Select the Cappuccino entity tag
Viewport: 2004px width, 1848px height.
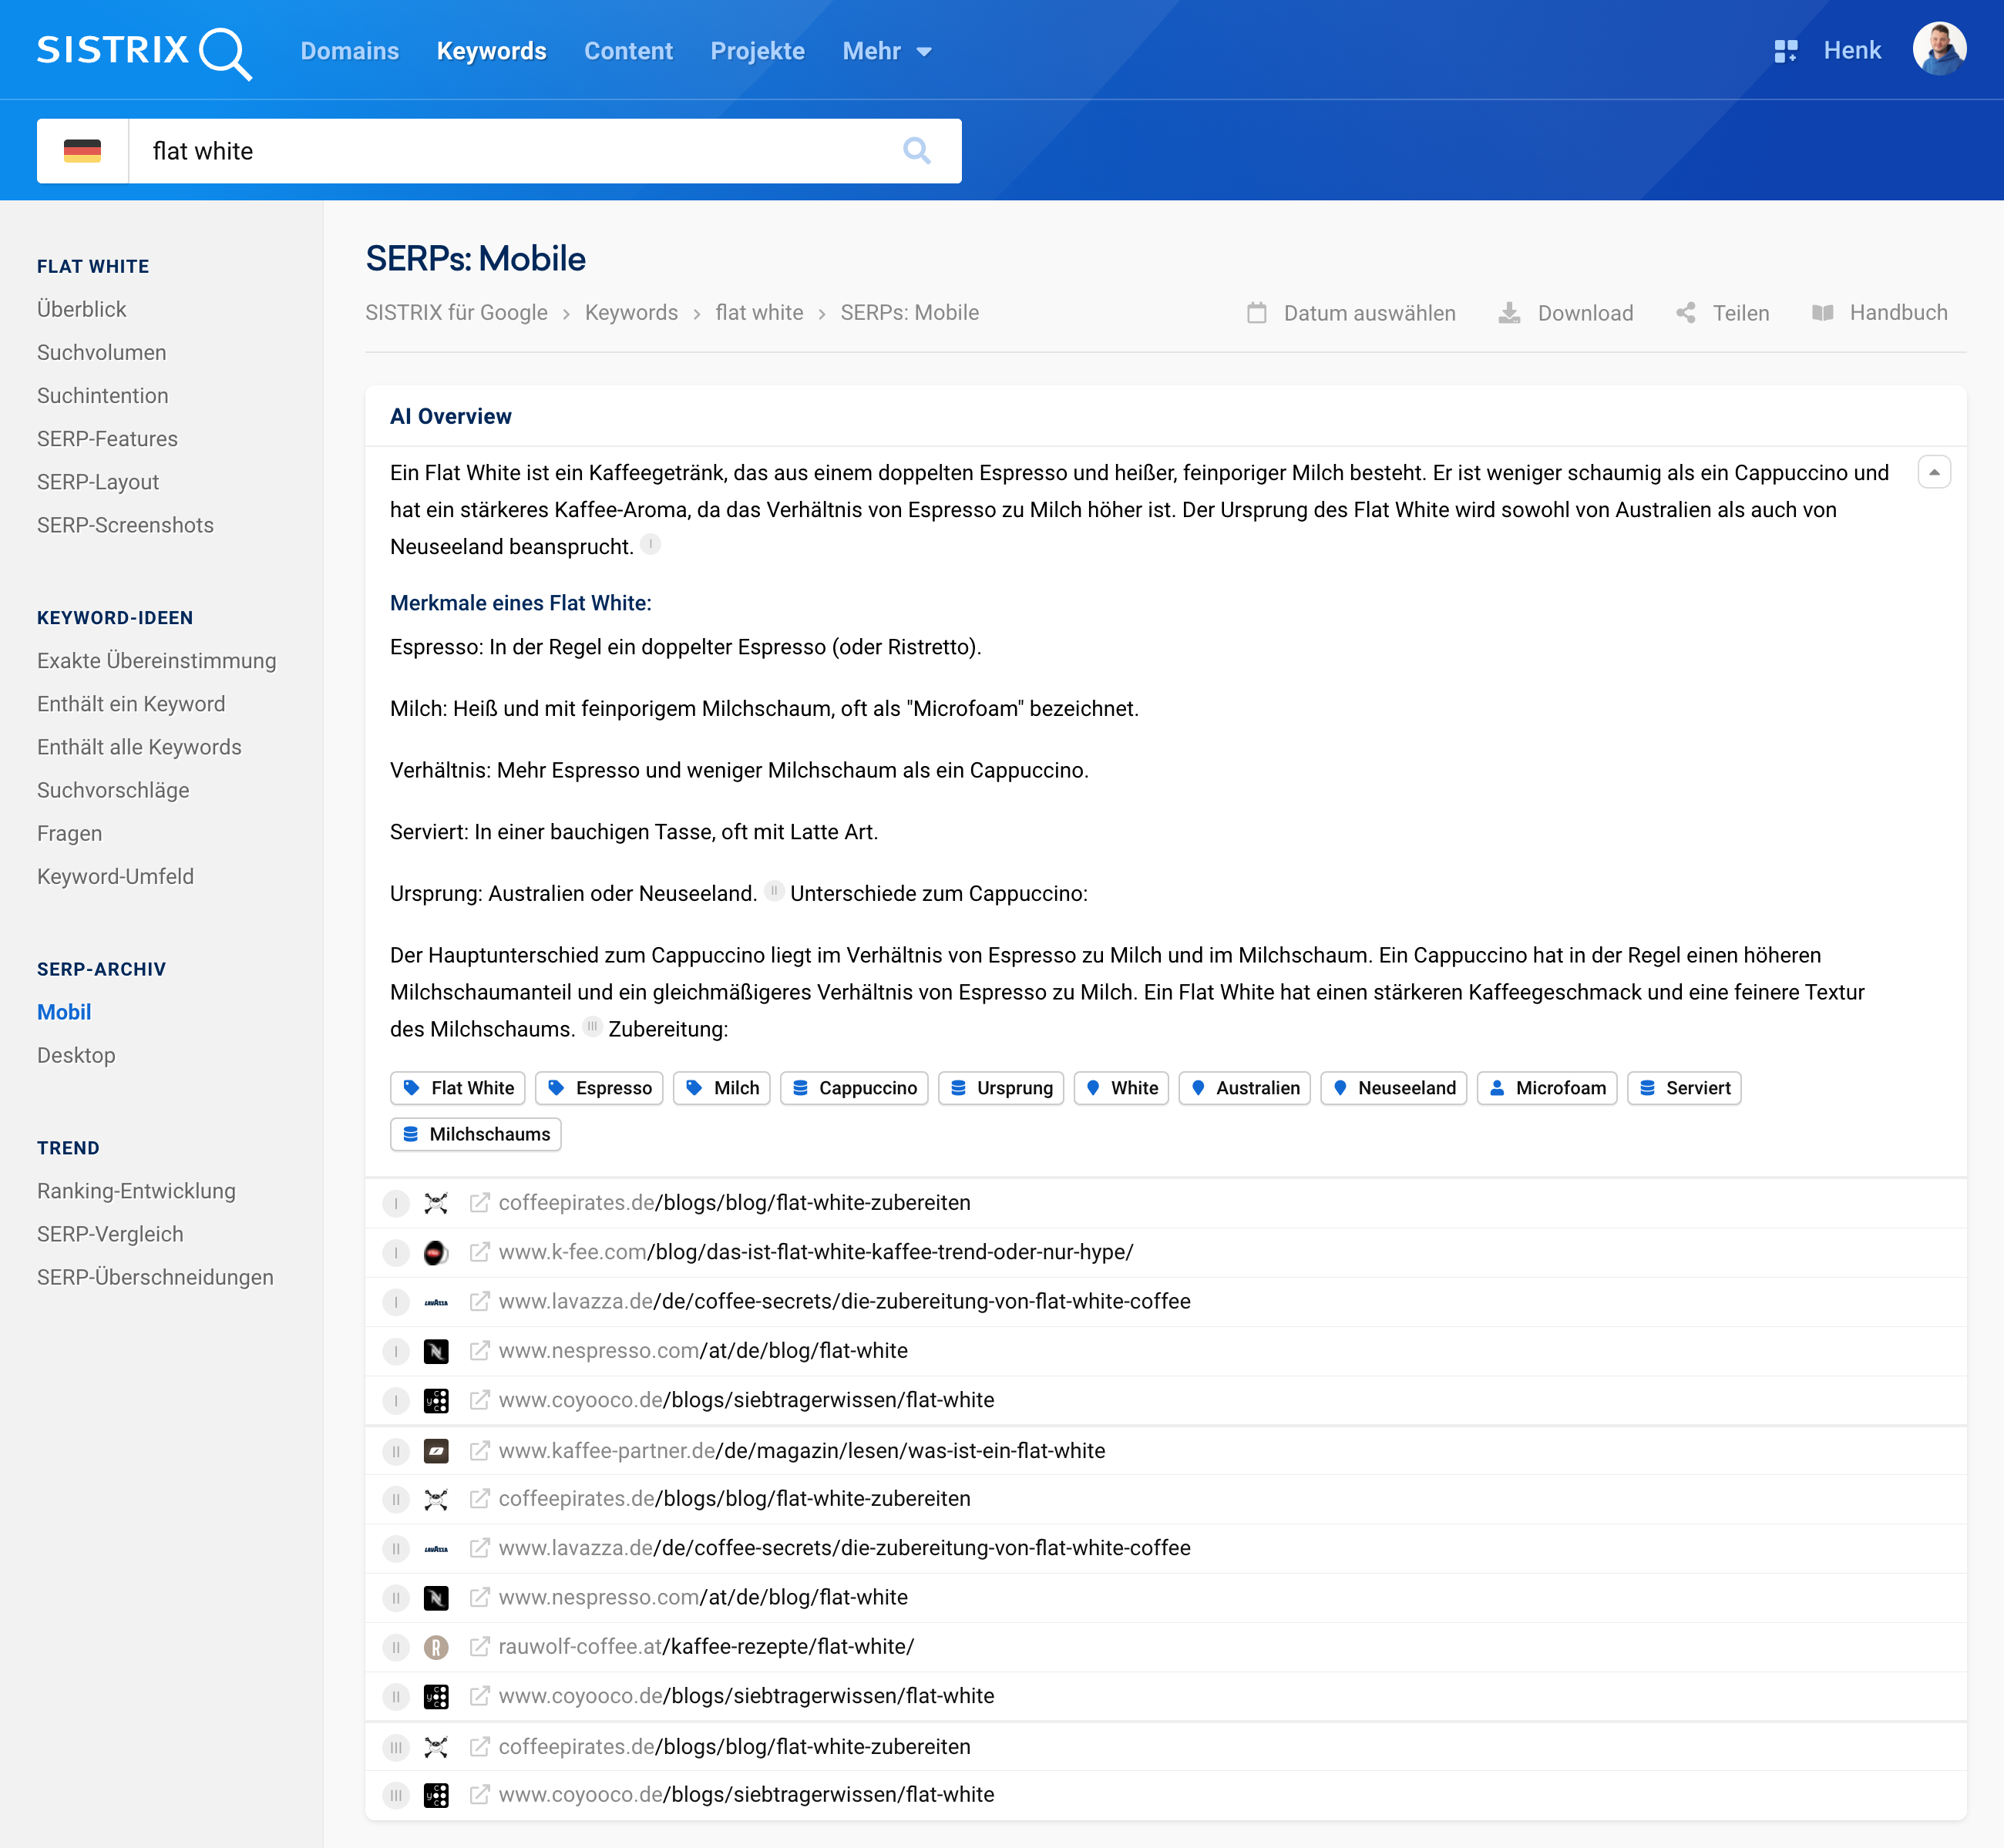pyautogui.click(x=854, y=1088)
